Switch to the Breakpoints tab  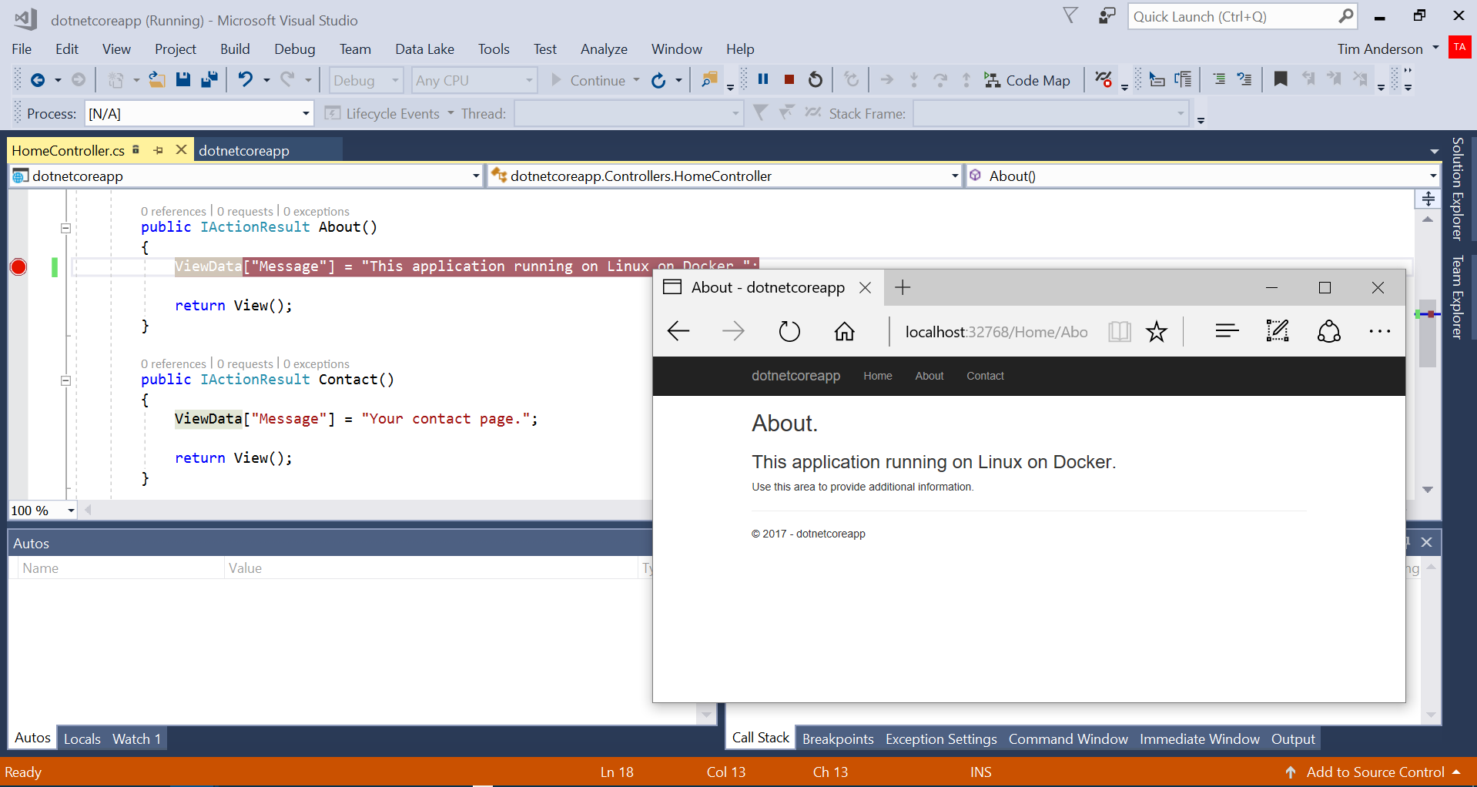(x=838, y=738)
